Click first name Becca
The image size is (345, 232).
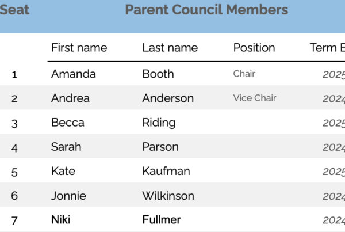click(68, 123)
